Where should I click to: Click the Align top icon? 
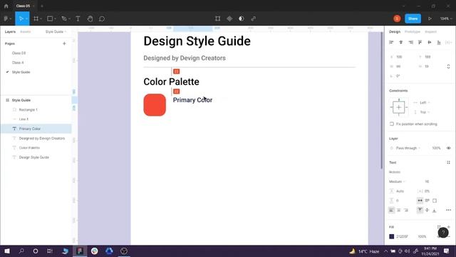[420, 43]
